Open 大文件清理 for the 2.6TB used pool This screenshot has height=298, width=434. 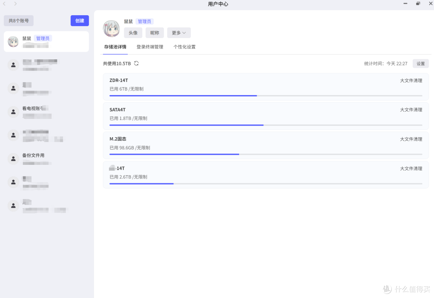coord(411,168)
